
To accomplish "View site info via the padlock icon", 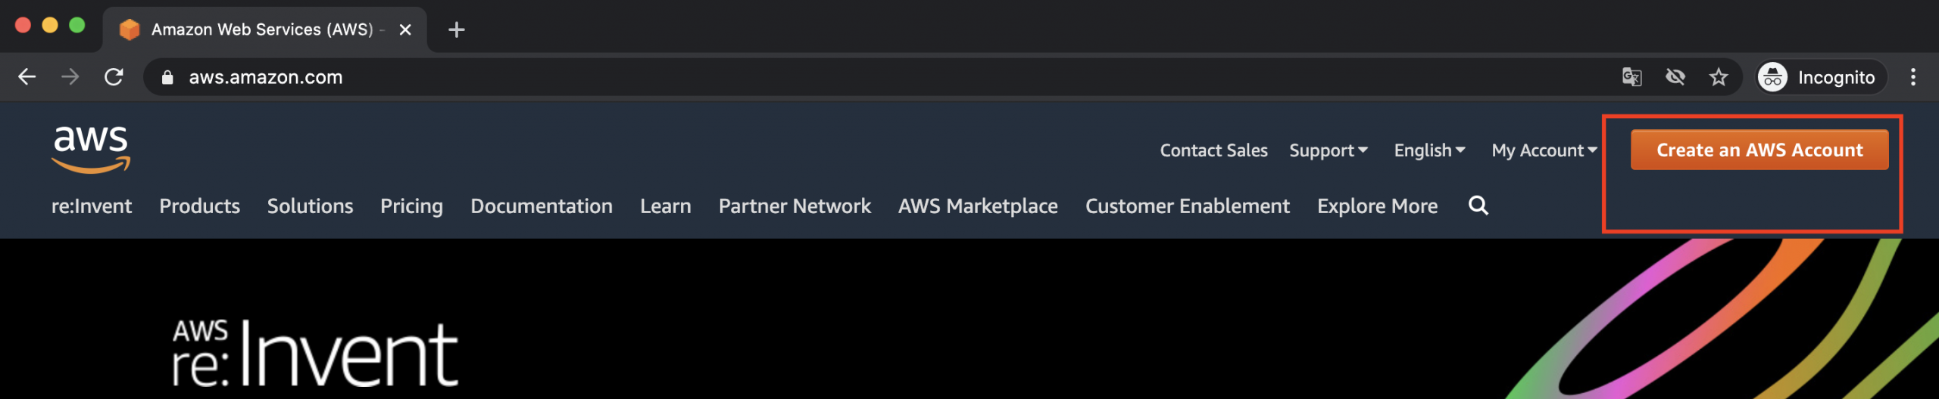I will [x=167, y=77].
